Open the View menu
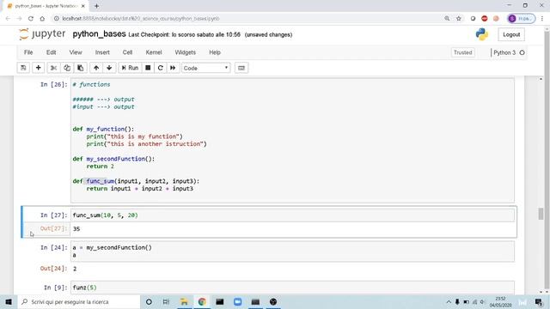The width and height of the screenshot is (550, 309). point(76,52)
